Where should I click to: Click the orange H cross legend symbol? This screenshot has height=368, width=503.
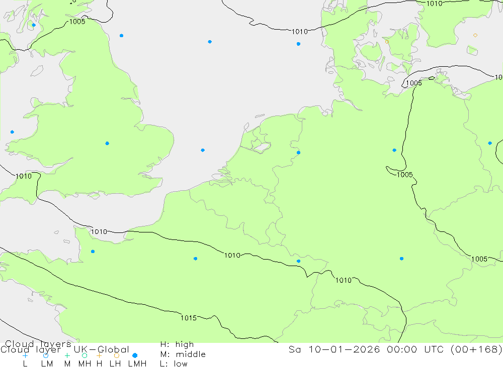(x=99, y=355)
